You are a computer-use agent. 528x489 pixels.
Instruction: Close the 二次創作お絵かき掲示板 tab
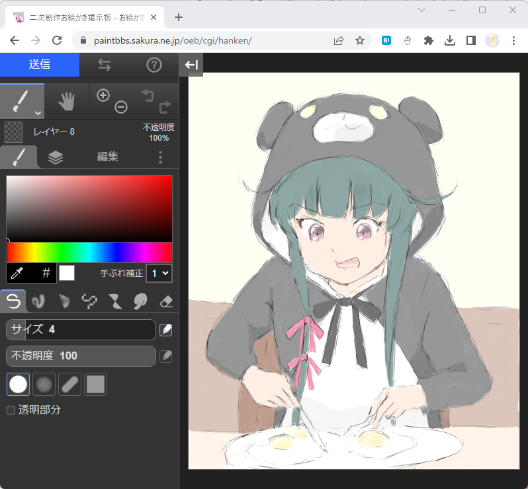point(154,17)
